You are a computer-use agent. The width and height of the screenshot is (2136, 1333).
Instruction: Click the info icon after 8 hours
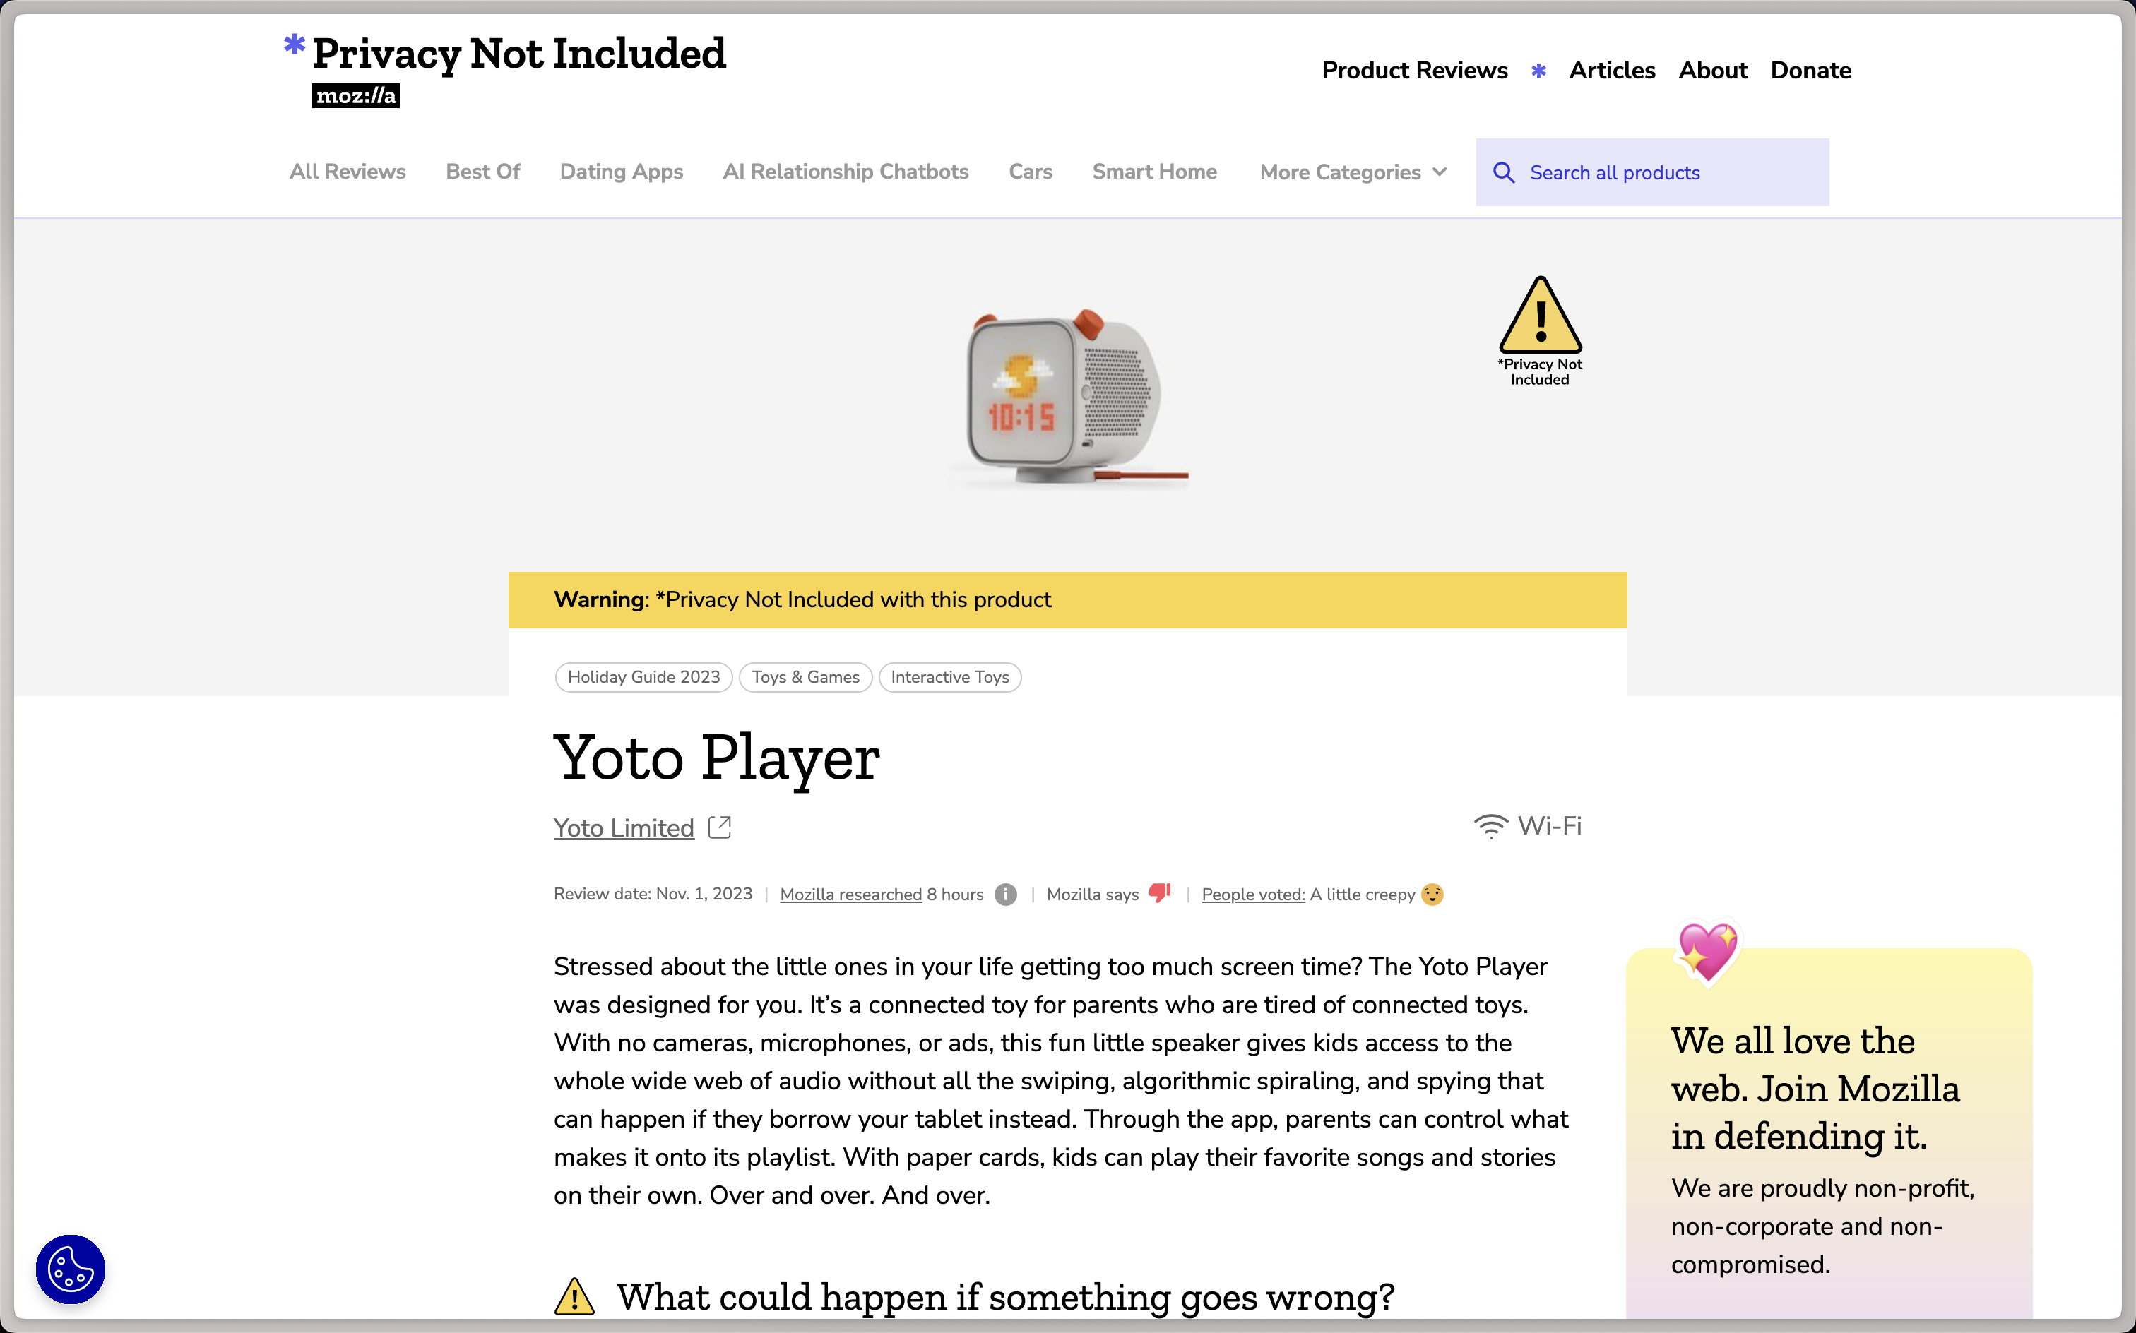point(1005,894)
